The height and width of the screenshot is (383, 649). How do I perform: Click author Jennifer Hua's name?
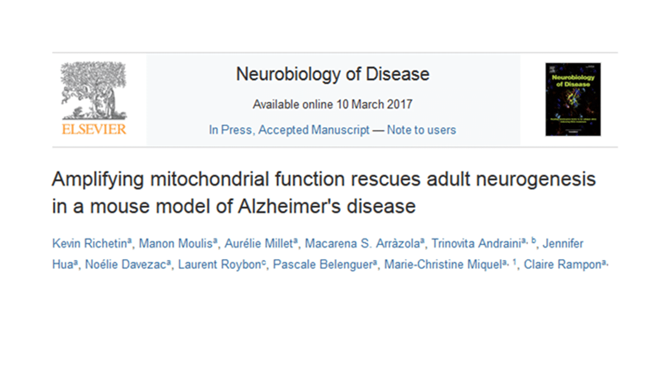pyautogui.click(x=564, y=243)
